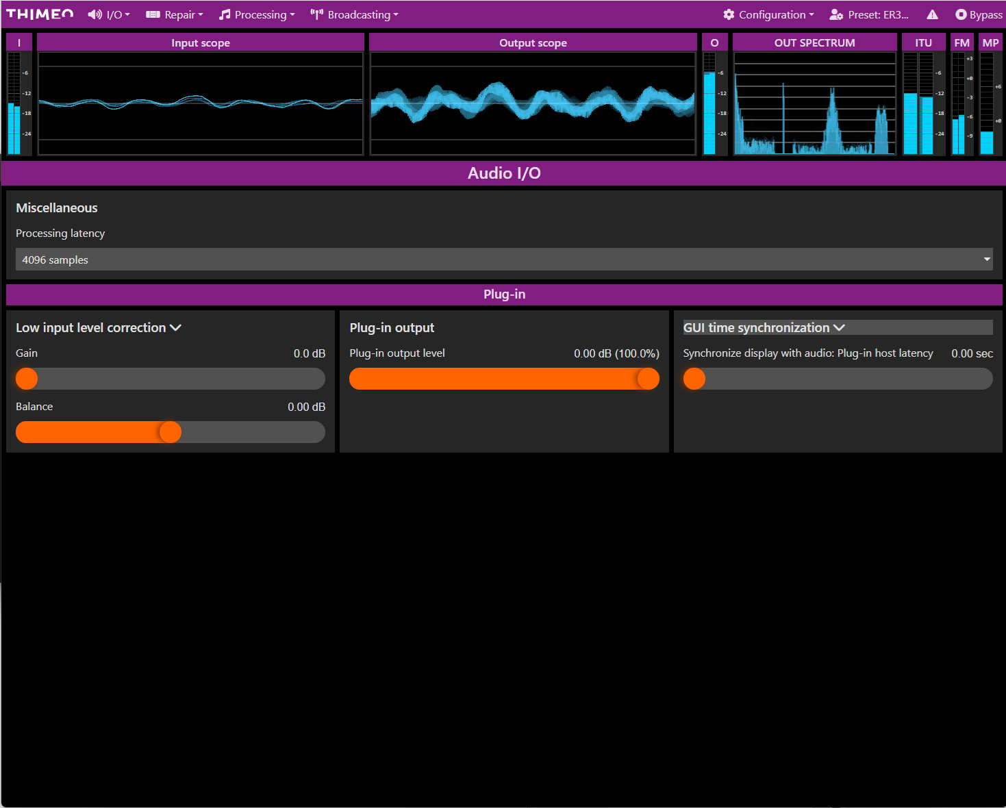Image resolution: width=1006 pixels, height=808 pixels.
Task: Click the output level meter bar
Action: coord(709,103)
